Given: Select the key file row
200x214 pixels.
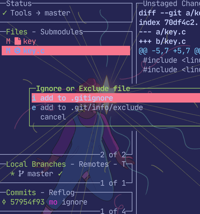Looking at the screenshot, I should tap(66, 41).
